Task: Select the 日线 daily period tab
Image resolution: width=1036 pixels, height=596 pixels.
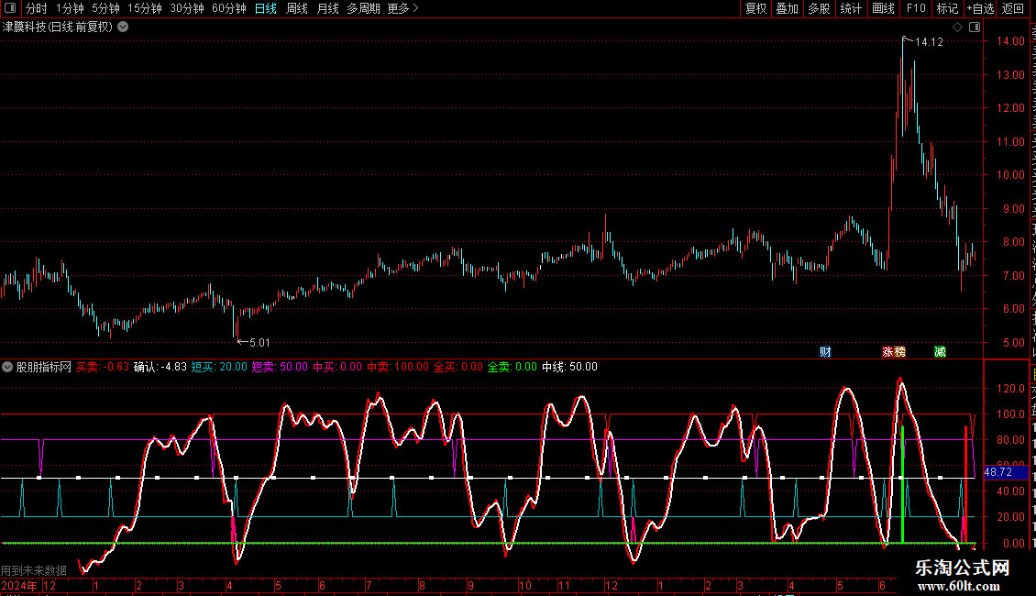Action: [266, 8]
